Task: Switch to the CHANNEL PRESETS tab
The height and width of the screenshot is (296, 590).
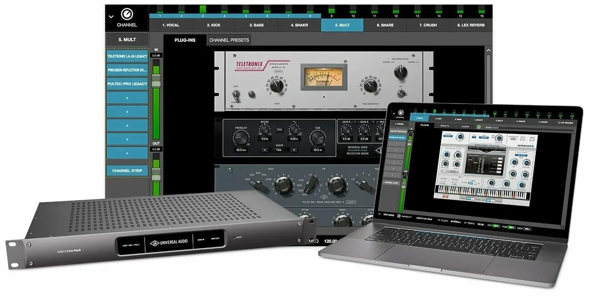Action: [x=229, y=40]
